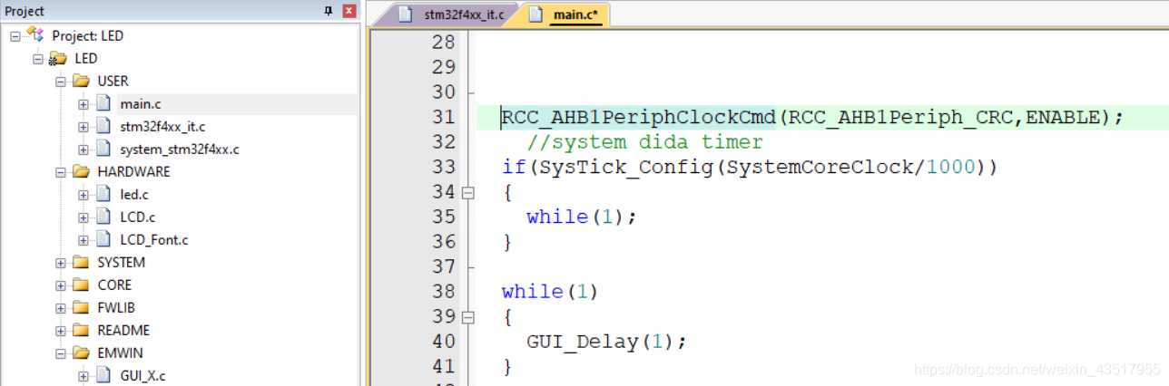1169x386 pixels.
Task: Expand the GUI_X.c file node
Action: click(x=83, y=375)
